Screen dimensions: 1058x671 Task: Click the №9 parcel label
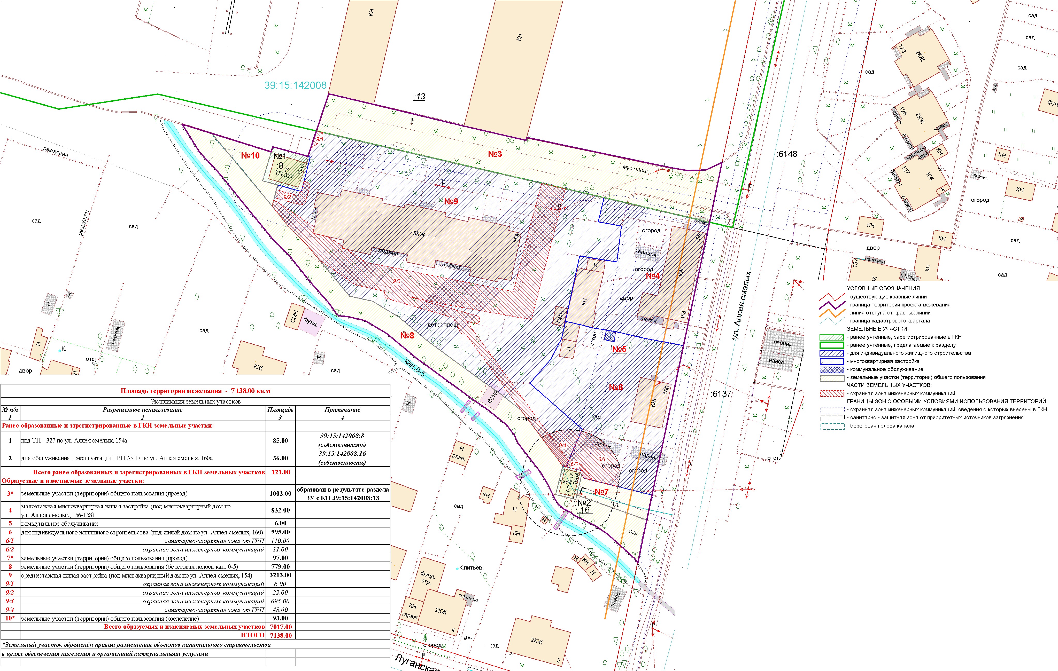pos(451,201)
